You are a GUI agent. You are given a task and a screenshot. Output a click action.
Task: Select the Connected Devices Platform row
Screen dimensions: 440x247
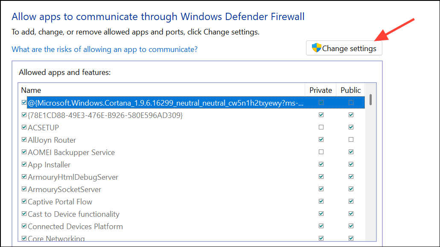pos(75,227)
